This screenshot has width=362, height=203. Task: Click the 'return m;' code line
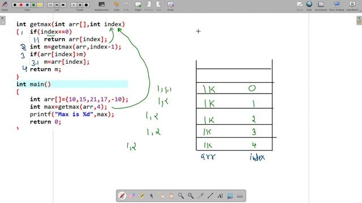(x=45, y=69)
